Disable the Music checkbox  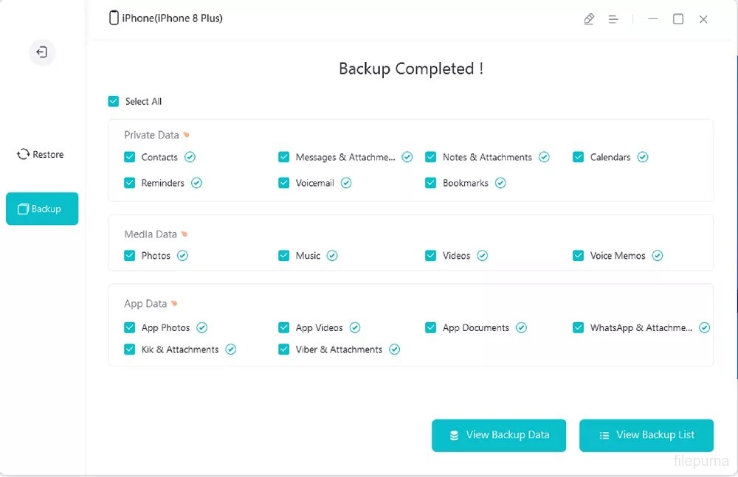283,256
